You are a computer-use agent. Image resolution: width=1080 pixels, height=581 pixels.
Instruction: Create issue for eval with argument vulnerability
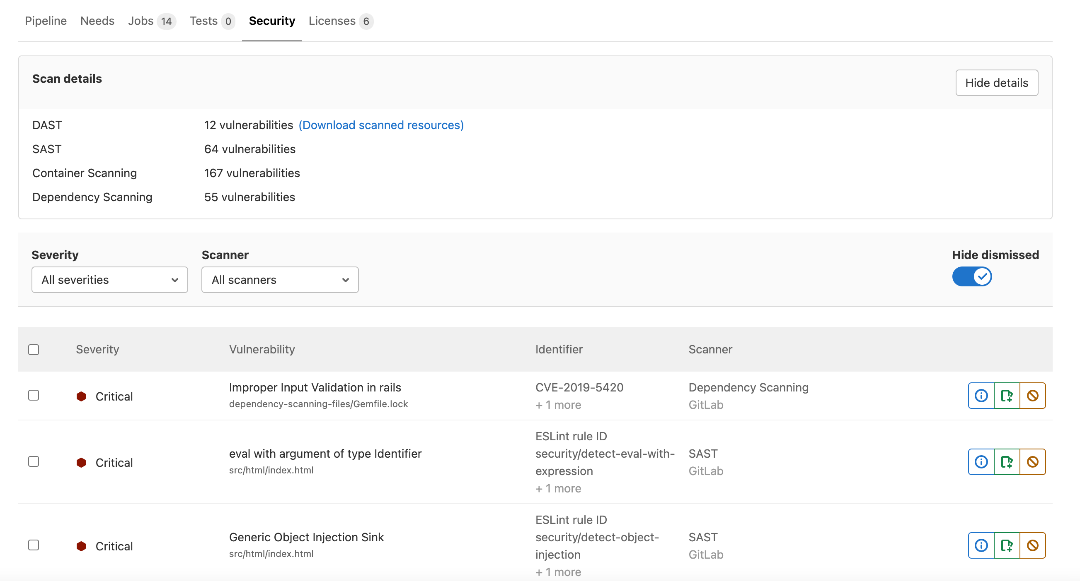tap(1007, 462)
